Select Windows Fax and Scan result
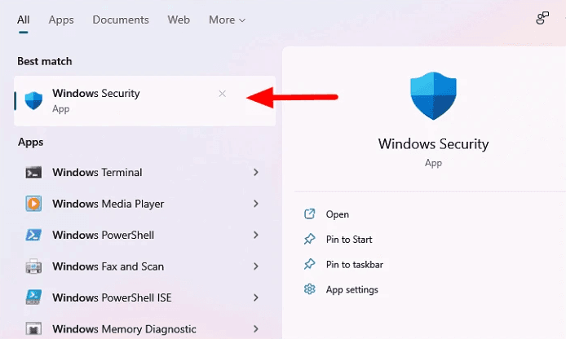This screenshot has width=566, height=339. click(143, 266)
